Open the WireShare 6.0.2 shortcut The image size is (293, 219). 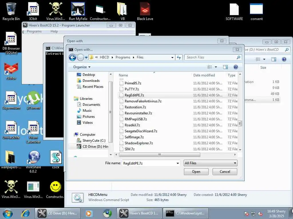[33, 162]
